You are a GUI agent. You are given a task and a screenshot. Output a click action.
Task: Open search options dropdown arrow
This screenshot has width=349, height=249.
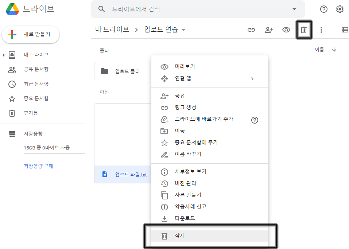click(x=294, y=9)
